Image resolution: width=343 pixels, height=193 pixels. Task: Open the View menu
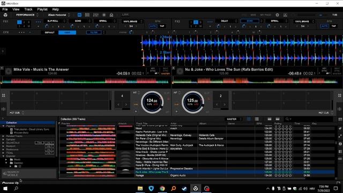pos(16,10)
